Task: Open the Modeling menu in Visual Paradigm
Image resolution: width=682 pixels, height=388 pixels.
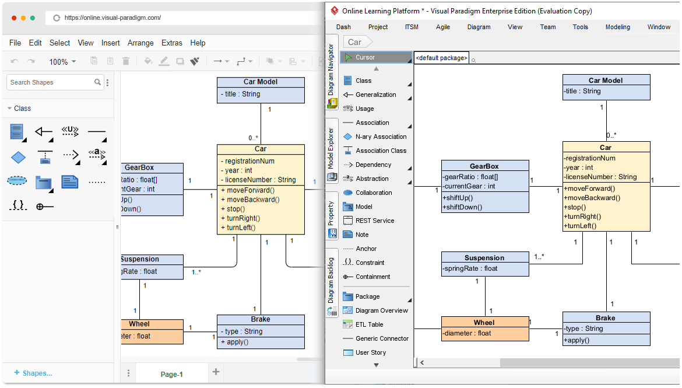Action: [618, 27]
